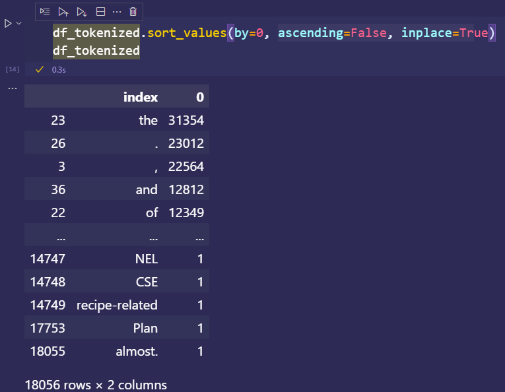The height and width of the screenshot is (392, 505).
Task: Click the '0' column header
Action: coord(200,97)
